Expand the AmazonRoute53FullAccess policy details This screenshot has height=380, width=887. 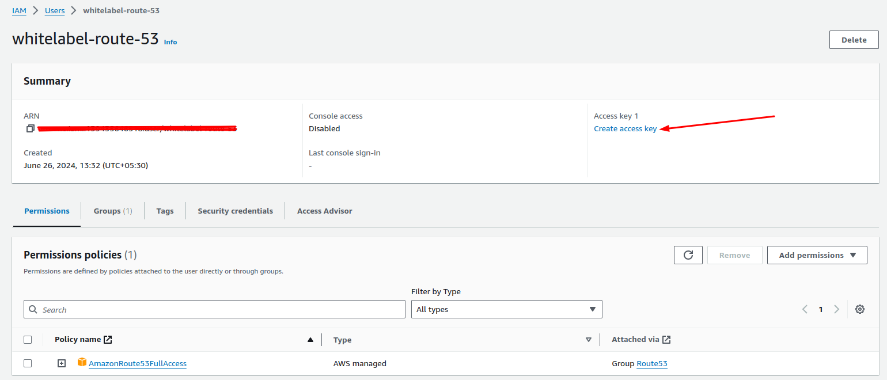[x=62, y=363]
